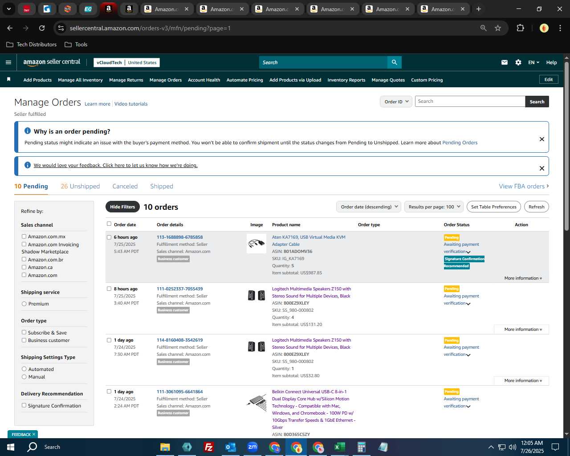
Task: Open the browser extensions puzzle icon
Action: (x=520, y=28)
